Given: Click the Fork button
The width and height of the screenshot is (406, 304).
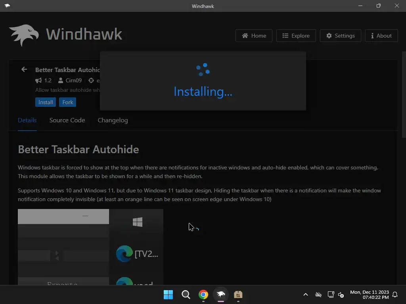Looking at the screenshot, I should 67,102.
